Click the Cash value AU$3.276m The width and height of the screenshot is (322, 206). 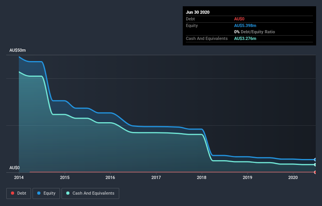pos(245,38)
